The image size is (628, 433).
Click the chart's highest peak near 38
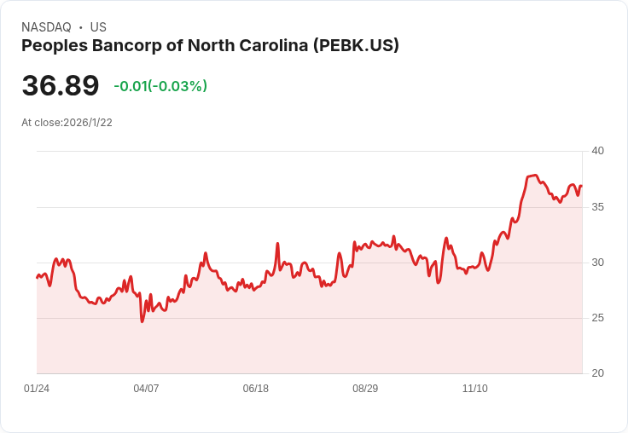[536, 175]
